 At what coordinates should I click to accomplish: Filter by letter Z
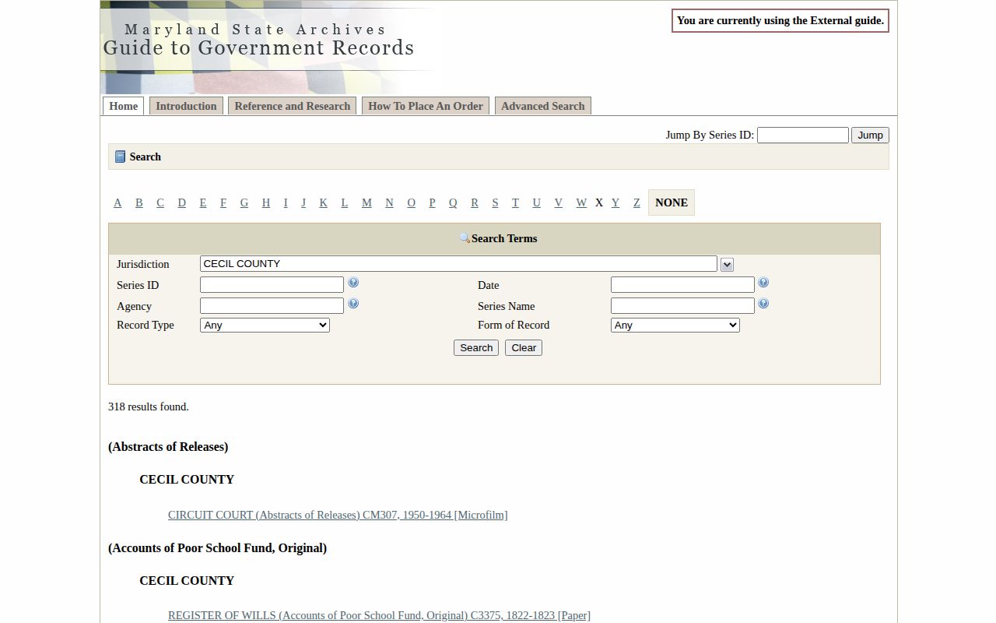pyautogui.click(x=637, y=202)
